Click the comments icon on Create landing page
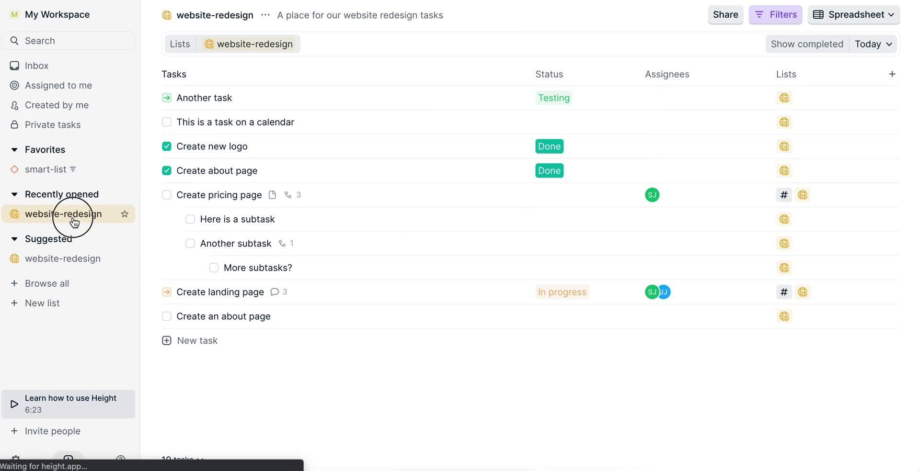Viewport: 920px width, 471px height. [x=275, y=292]
